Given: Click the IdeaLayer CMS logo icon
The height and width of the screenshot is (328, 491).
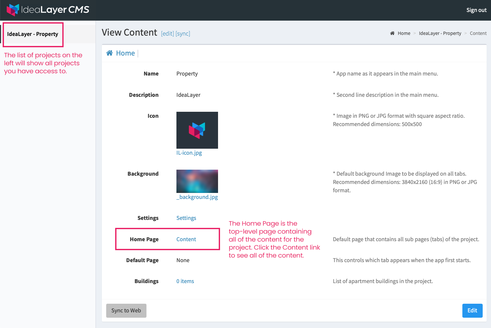Looking at the screenshot, I should tap(13, 10).
